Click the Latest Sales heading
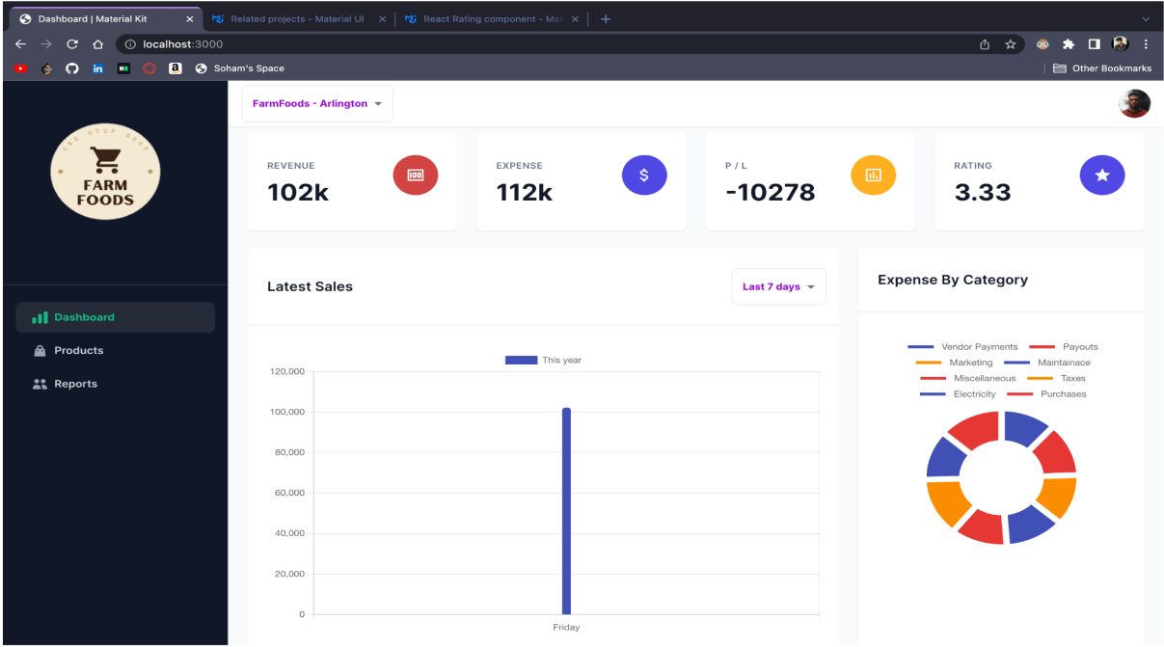 [310, 286]
